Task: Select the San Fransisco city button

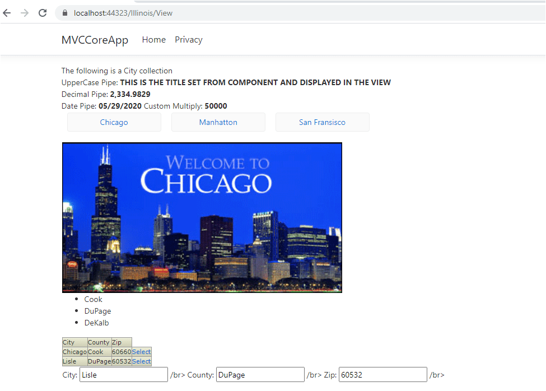Action: pos(322,122)
